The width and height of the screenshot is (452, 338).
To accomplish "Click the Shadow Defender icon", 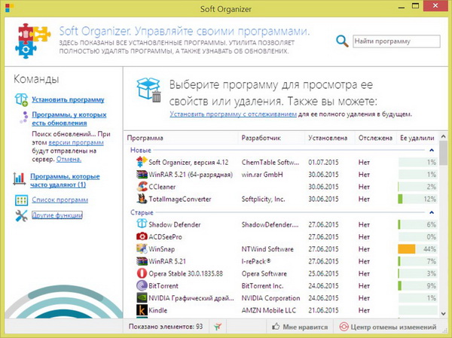I will 141,224.
